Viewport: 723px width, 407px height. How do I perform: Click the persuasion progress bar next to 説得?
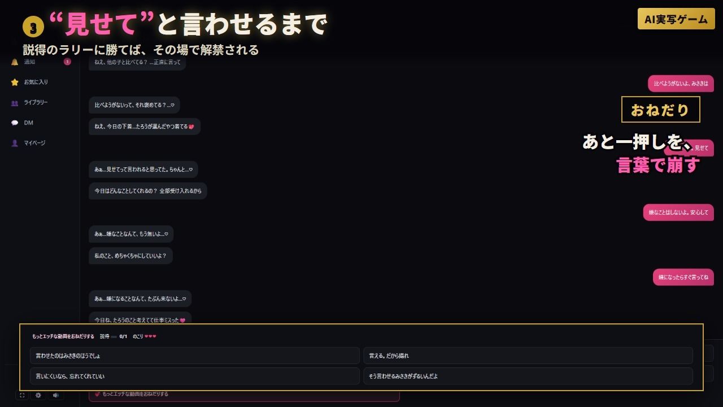coord(114,336)
